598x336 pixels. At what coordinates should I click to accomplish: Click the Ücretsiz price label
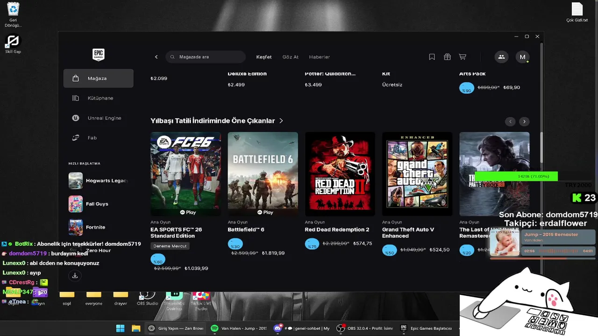pyautogui.click(x=392, y=85)
